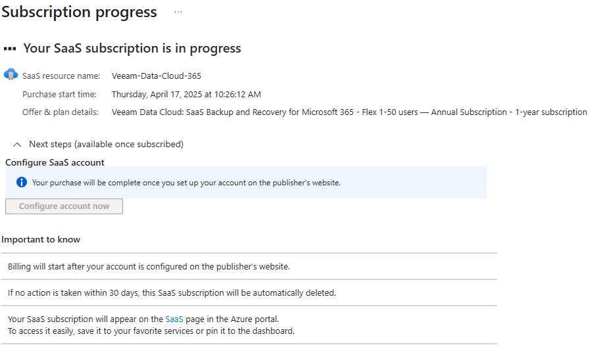Select the billing start notice row
The image size is (590, 349).
click(x=149, y=266)
